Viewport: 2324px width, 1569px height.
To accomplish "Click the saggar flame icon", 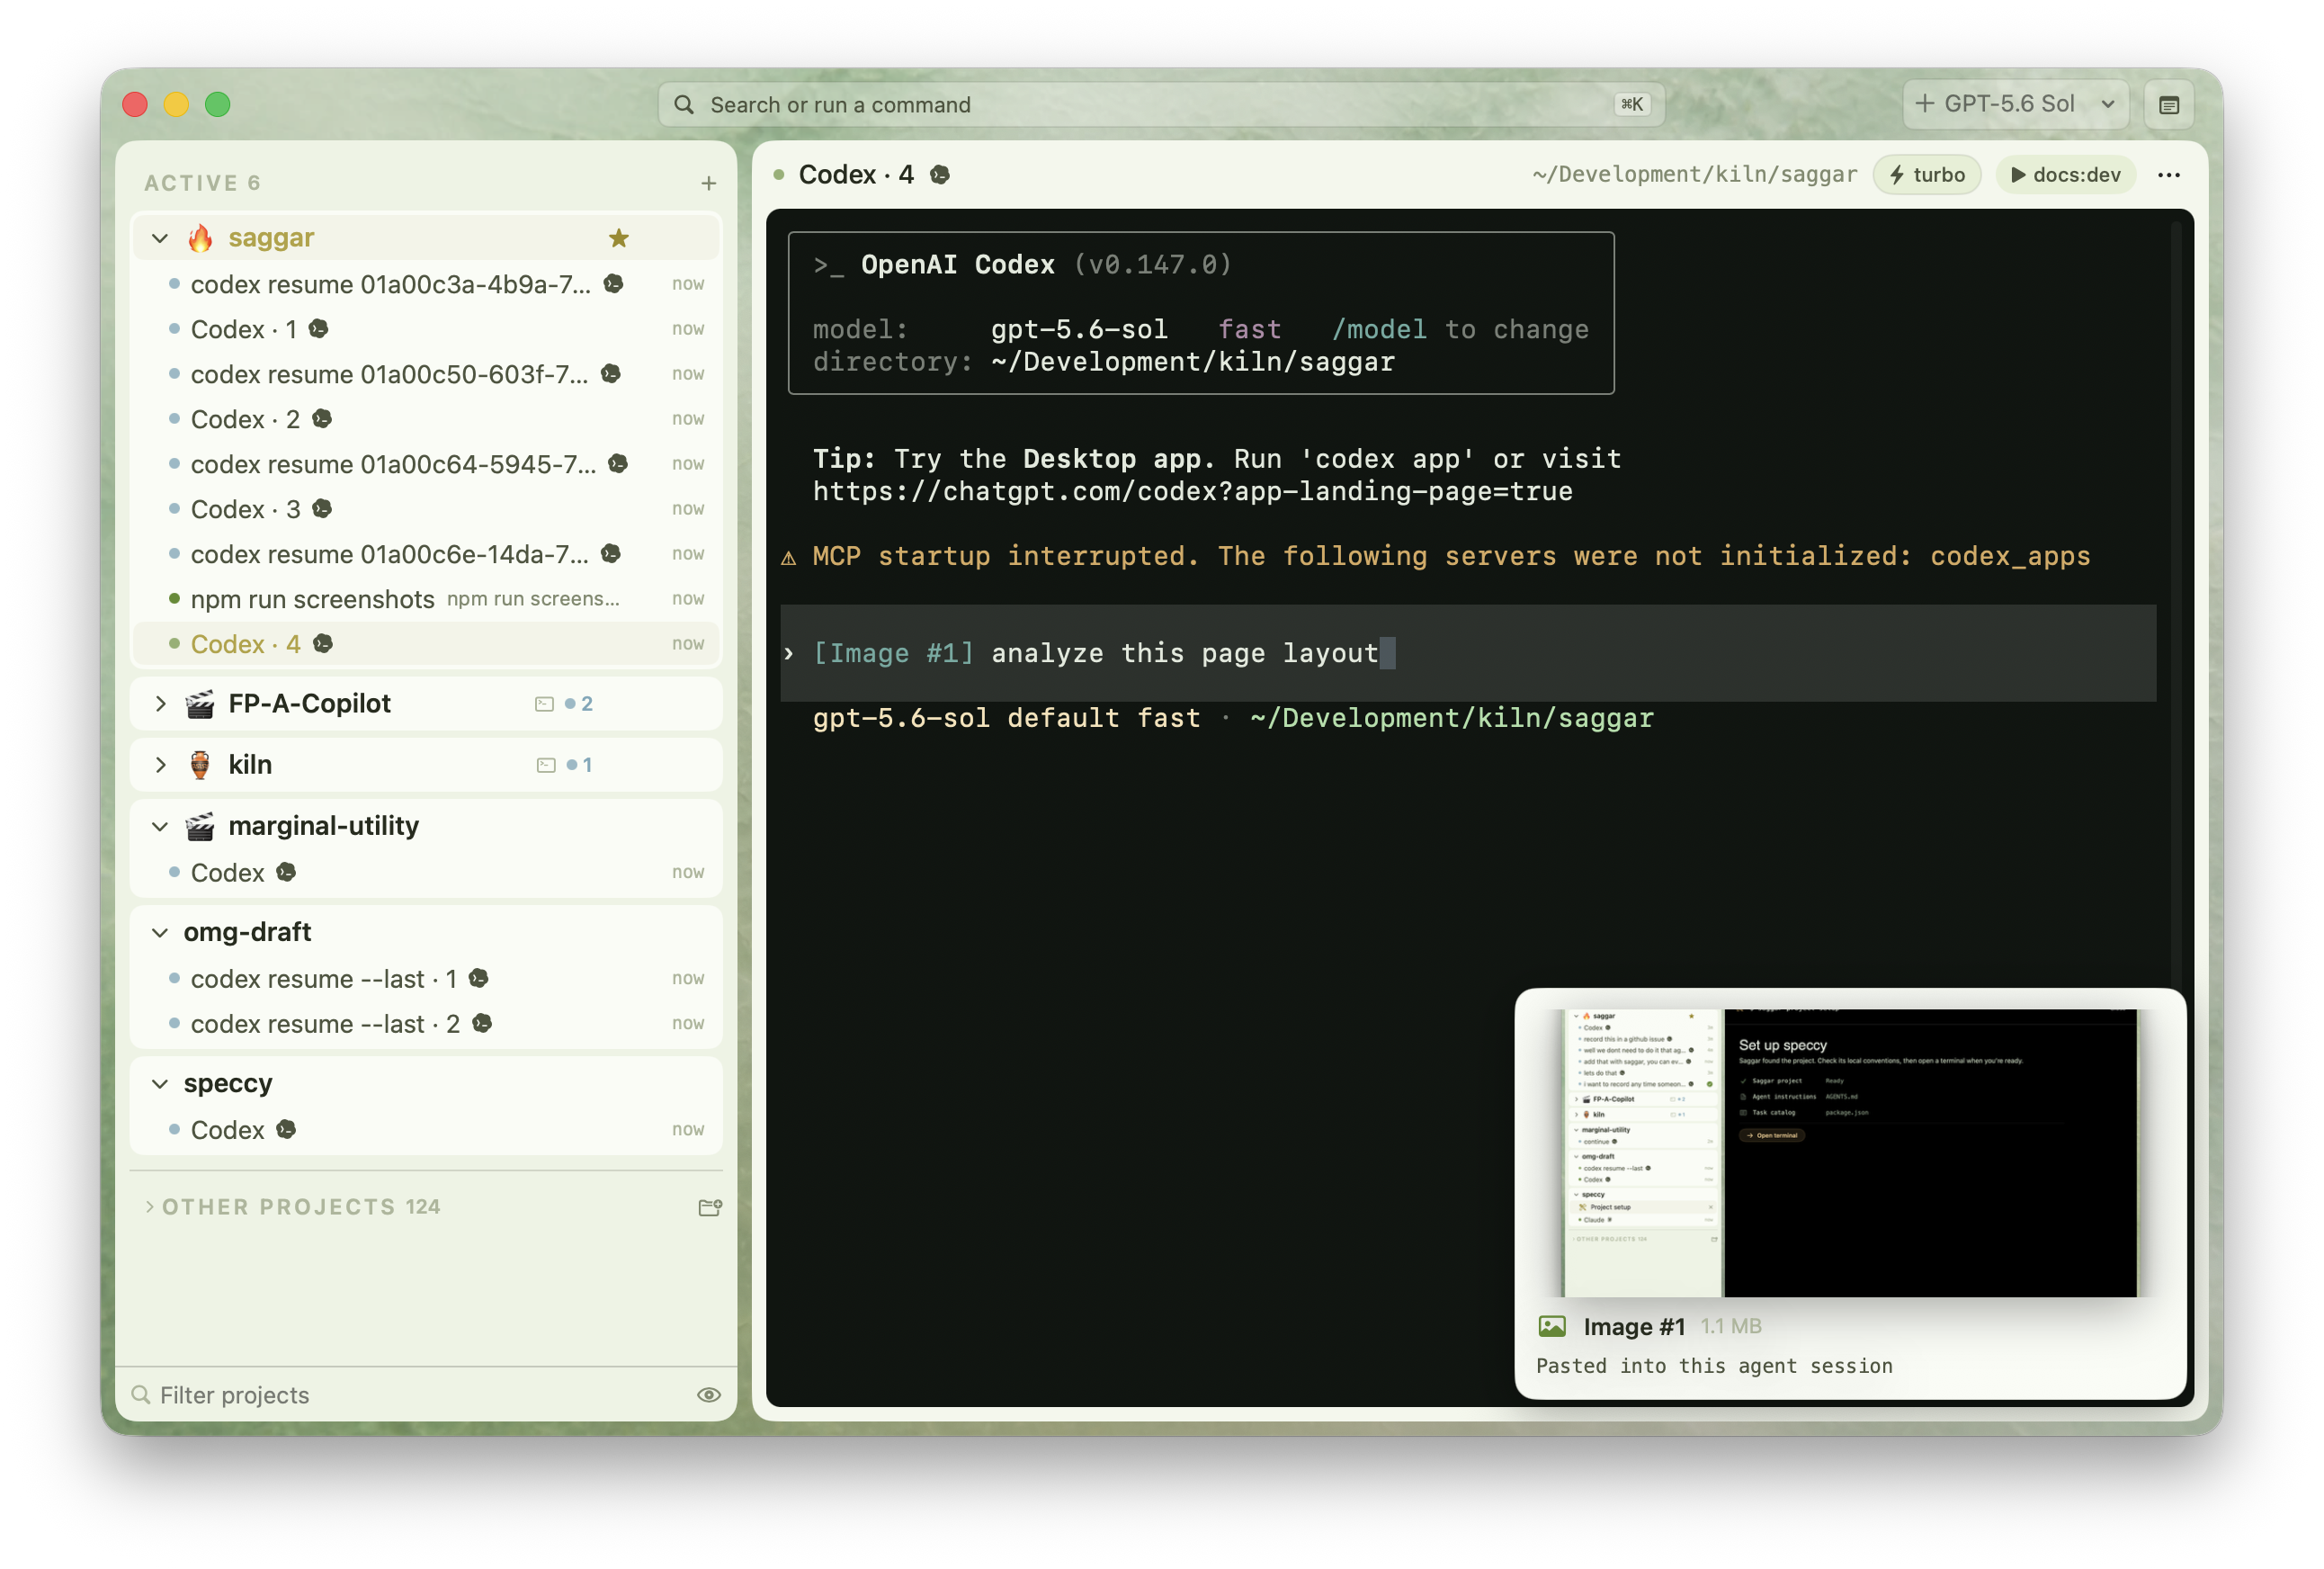I will 200,238.
